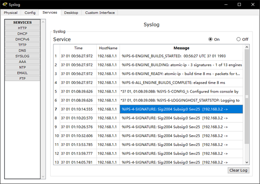
Task: Click row number 3 header
Action: click(56, 74)
